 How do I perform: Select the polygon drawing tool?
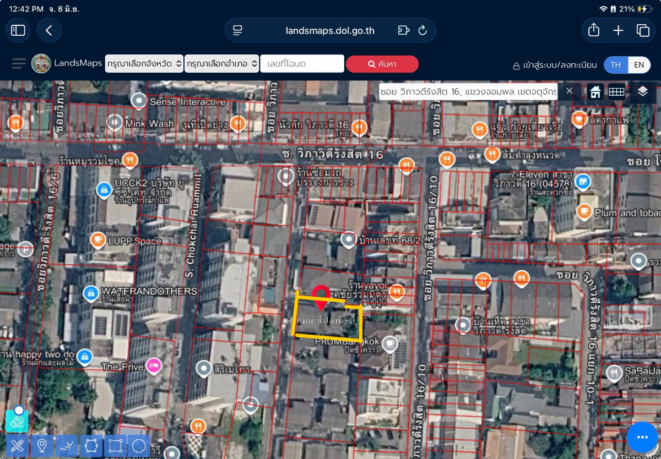(x=91, y=446)
